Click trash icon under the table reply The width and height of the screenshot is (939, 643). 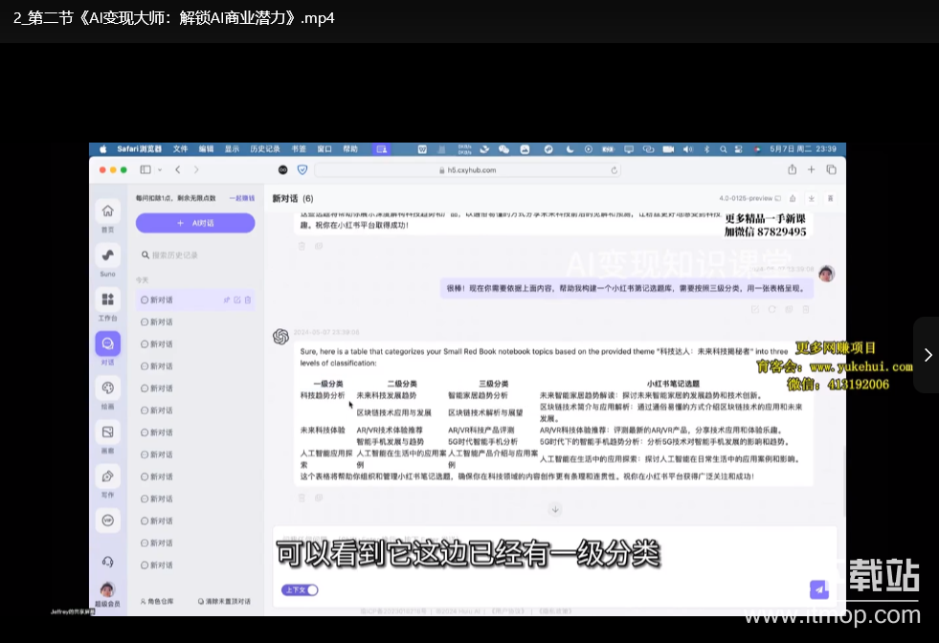(x=302, y=498)
